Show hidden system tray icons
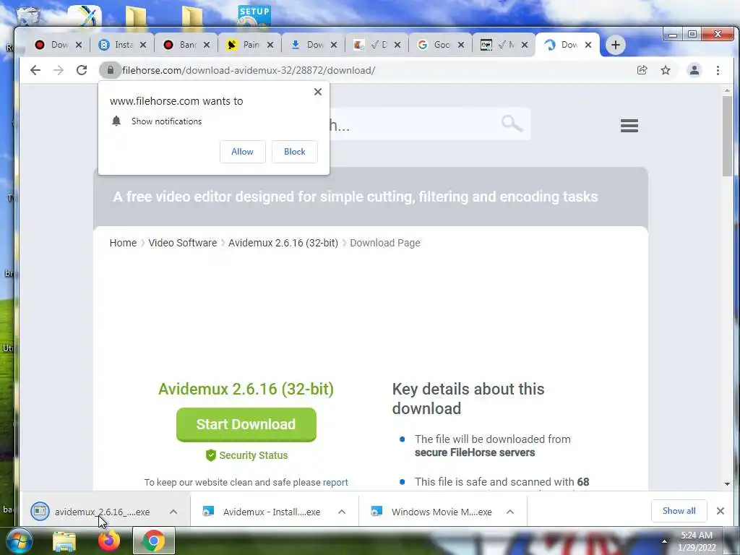This screenshot has height=555, width=740. pyautogui.click(x=664, y=541)
